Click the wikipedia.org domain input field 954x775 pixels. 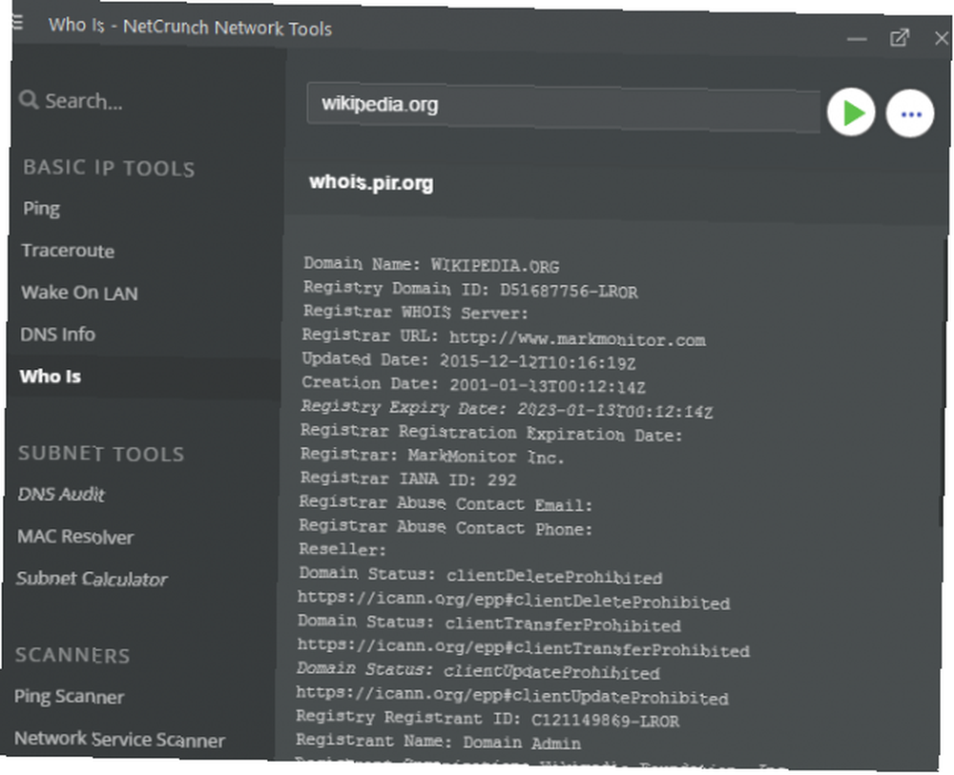563,107
